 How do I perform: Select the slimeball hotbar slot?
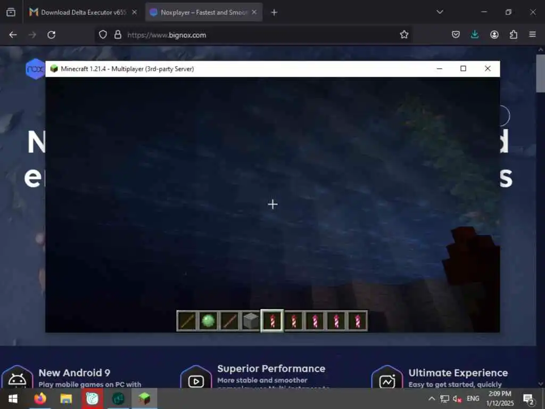[x=208, y=321]
